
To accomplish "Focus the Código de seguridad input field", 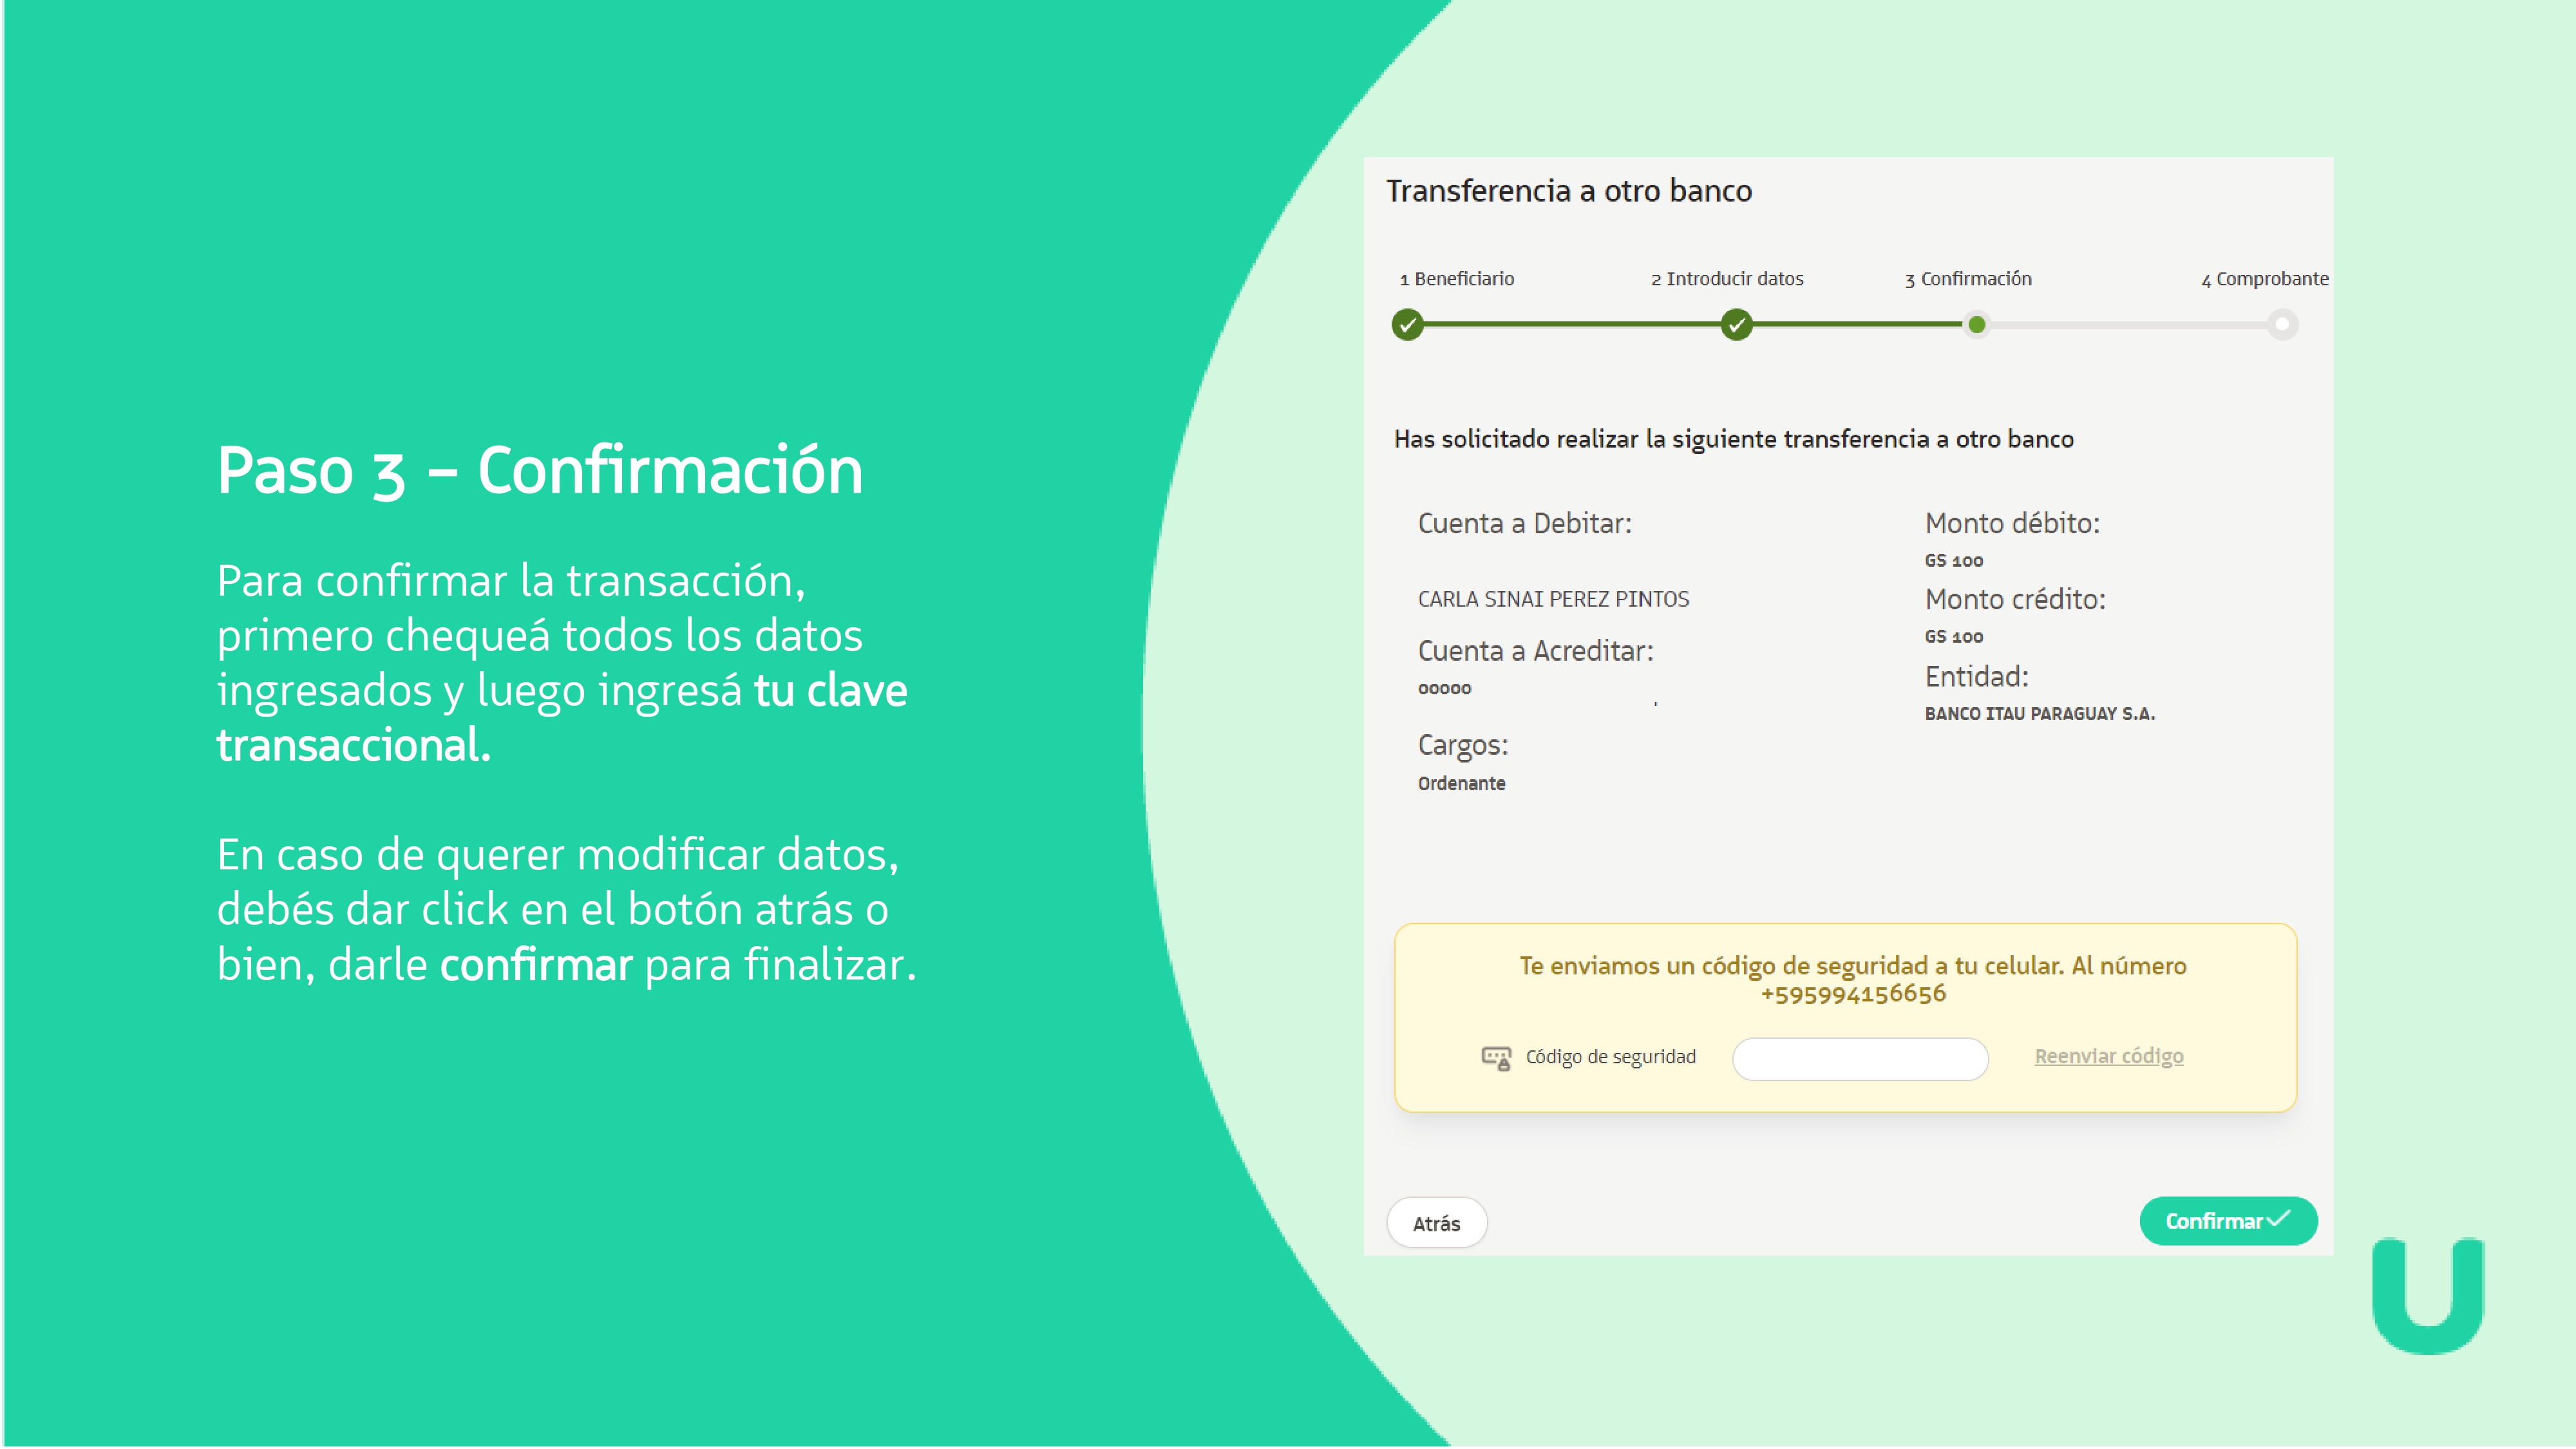I will coord(1860,1059).
